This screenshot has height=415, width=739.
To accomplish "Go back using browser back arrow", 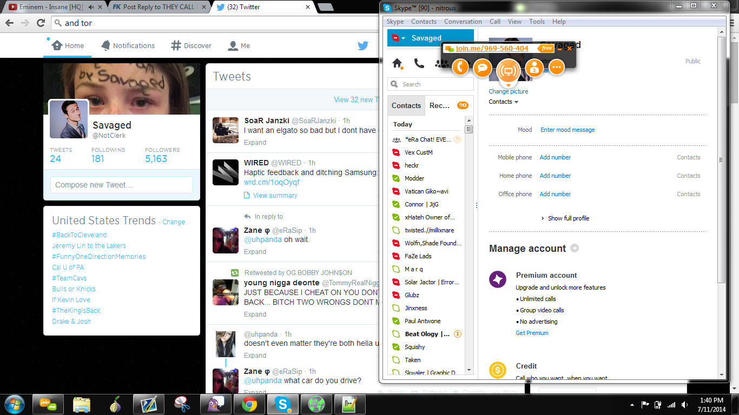I will (x=10, y=23).
